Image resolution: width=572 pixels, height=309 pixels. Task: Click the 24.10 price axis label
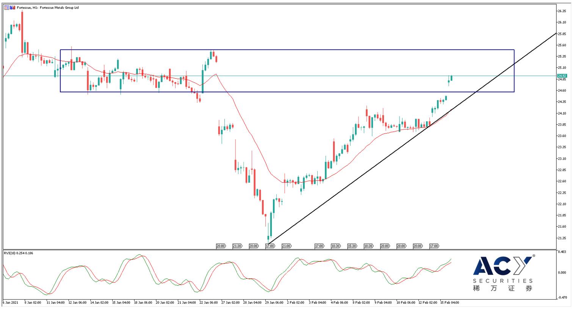coord(562,113)
